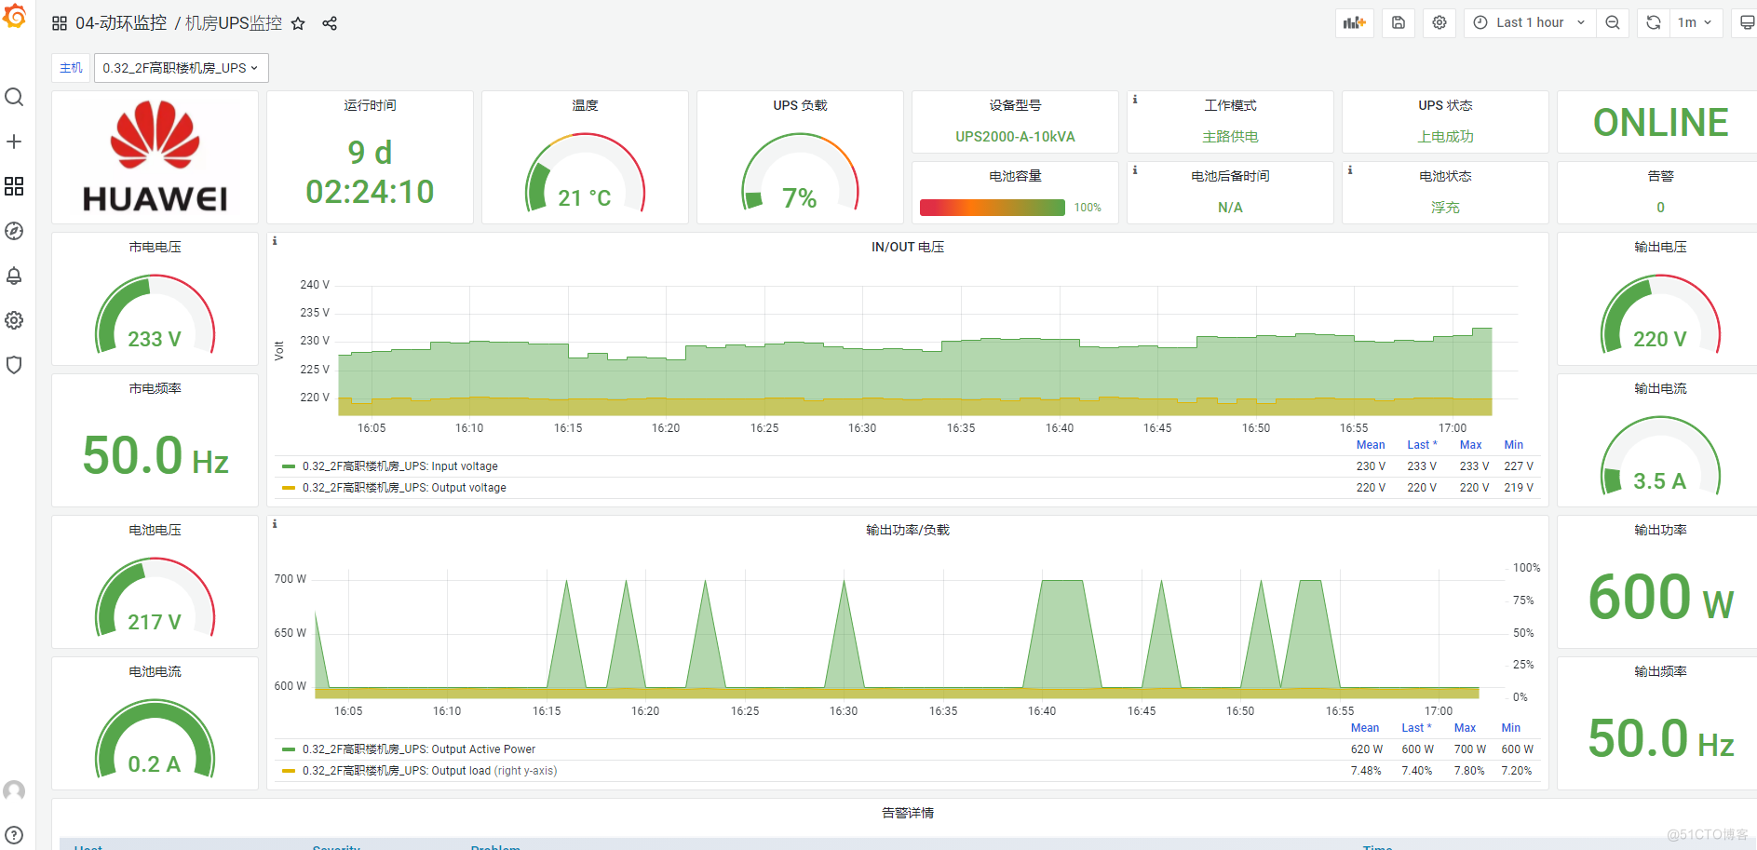Open the user profile avatar
Image resolution: width=1757 pixels, height=850 pixels.
click(14, 790)
